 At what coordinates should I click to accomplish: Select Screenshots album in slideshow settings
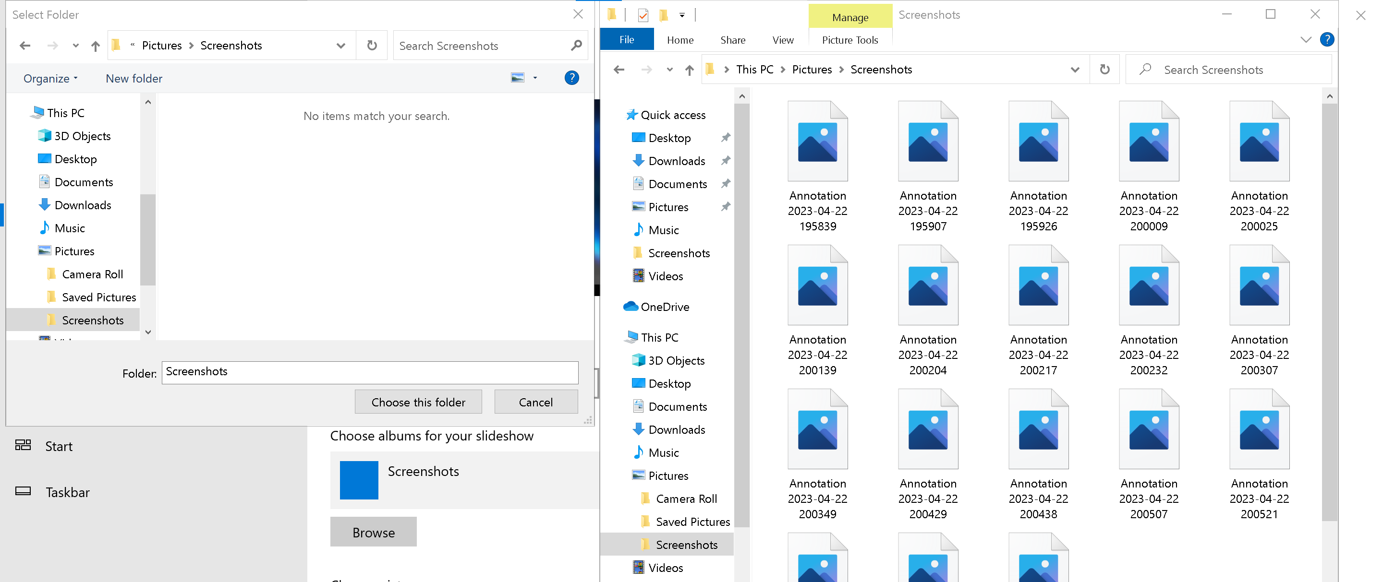(464, 479)
